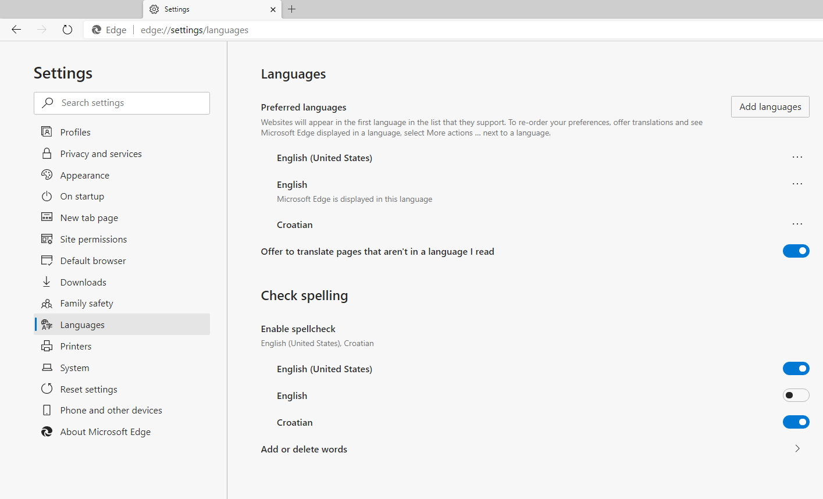Viewport: 823px width, 499px height.
Task: Open Downloads settings section
Action: 122,282
